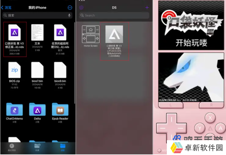The height and width of the screenshot is (155, 226).
Task: Select the bios9.bin file
Action: [x=60, y=70]
